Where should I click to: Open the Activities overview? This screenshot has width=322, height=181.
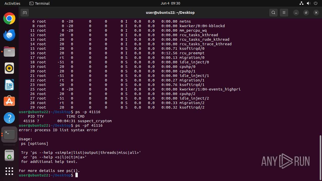(12, 3)
